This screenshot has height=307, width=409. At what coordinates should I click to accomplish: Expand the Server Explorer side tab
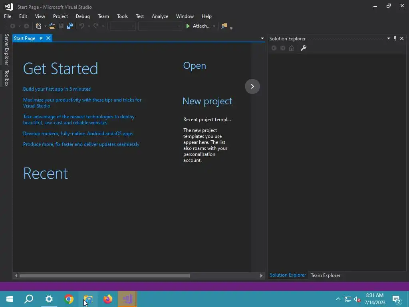6,50
